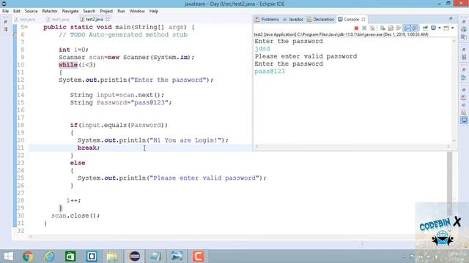Open Windows Start button

tap(8, 256)
